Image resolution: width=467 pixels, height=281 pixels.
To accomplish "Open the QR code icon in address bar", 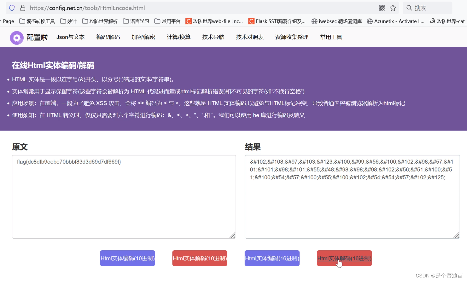I will [x=381, y=8].
